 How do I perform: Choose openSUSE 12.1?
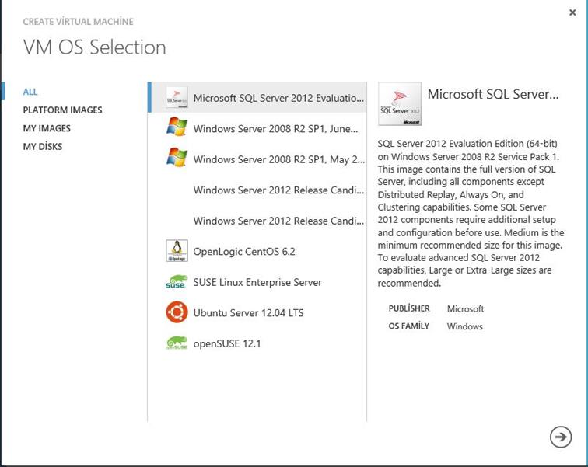click(x=258, y=343)
